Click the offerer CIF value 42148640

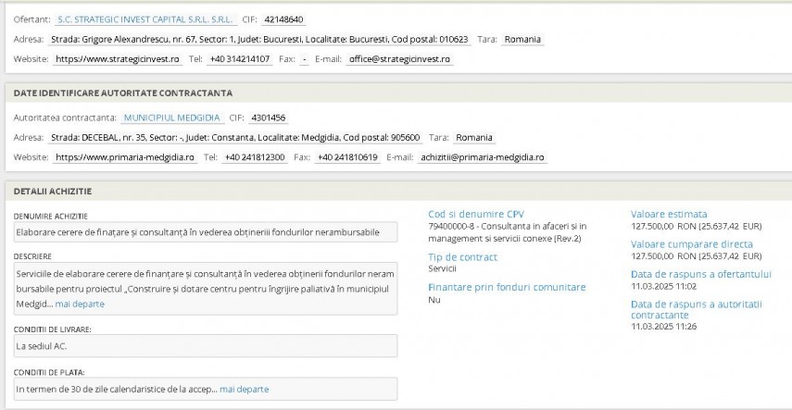[x=283, y=19]
